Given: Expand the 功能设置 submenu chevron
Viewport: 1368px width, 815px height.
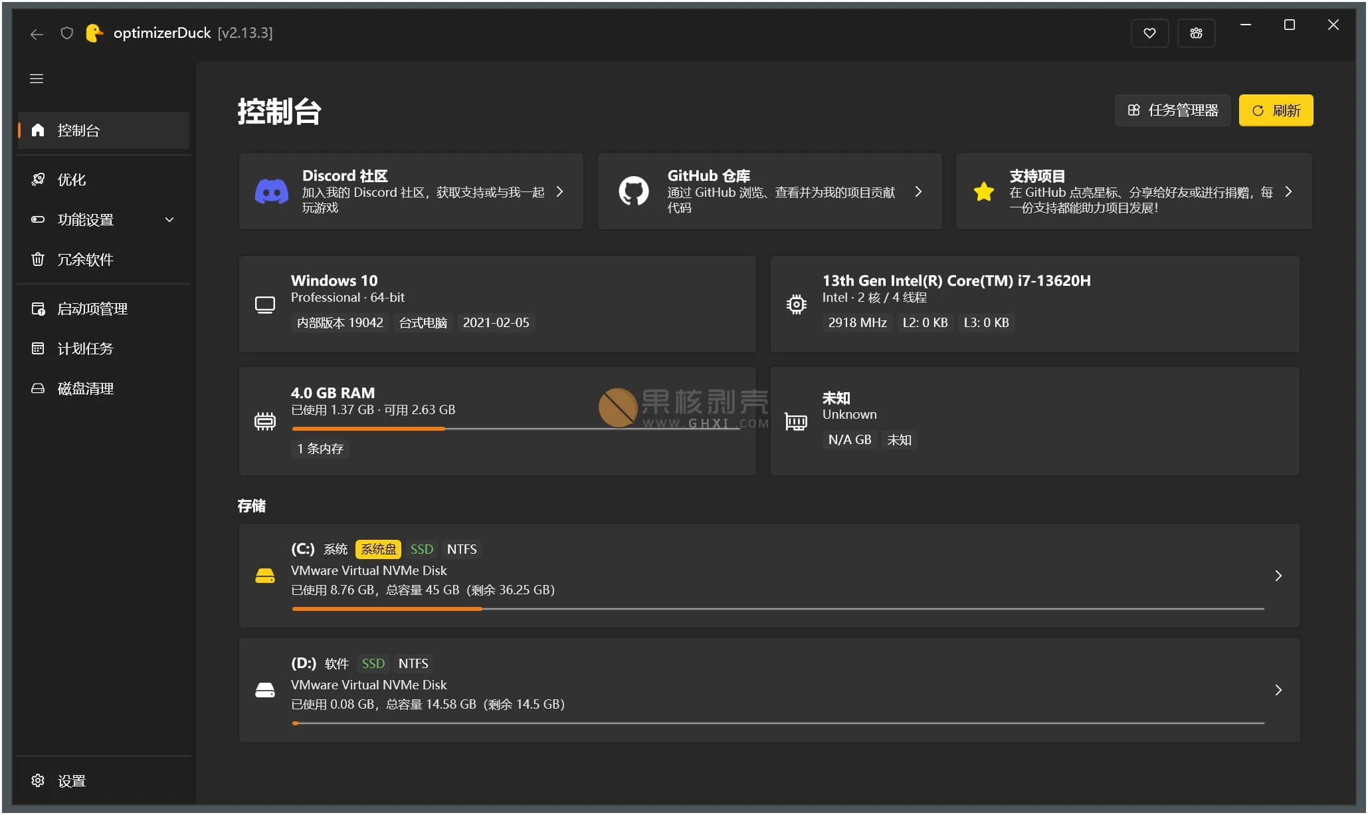Looking at the screenshot, I should click(169, 219).
